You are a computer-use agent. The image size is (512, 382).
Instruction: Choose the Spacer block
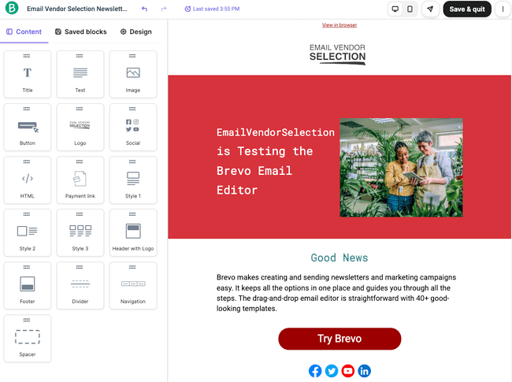(28, 339)
